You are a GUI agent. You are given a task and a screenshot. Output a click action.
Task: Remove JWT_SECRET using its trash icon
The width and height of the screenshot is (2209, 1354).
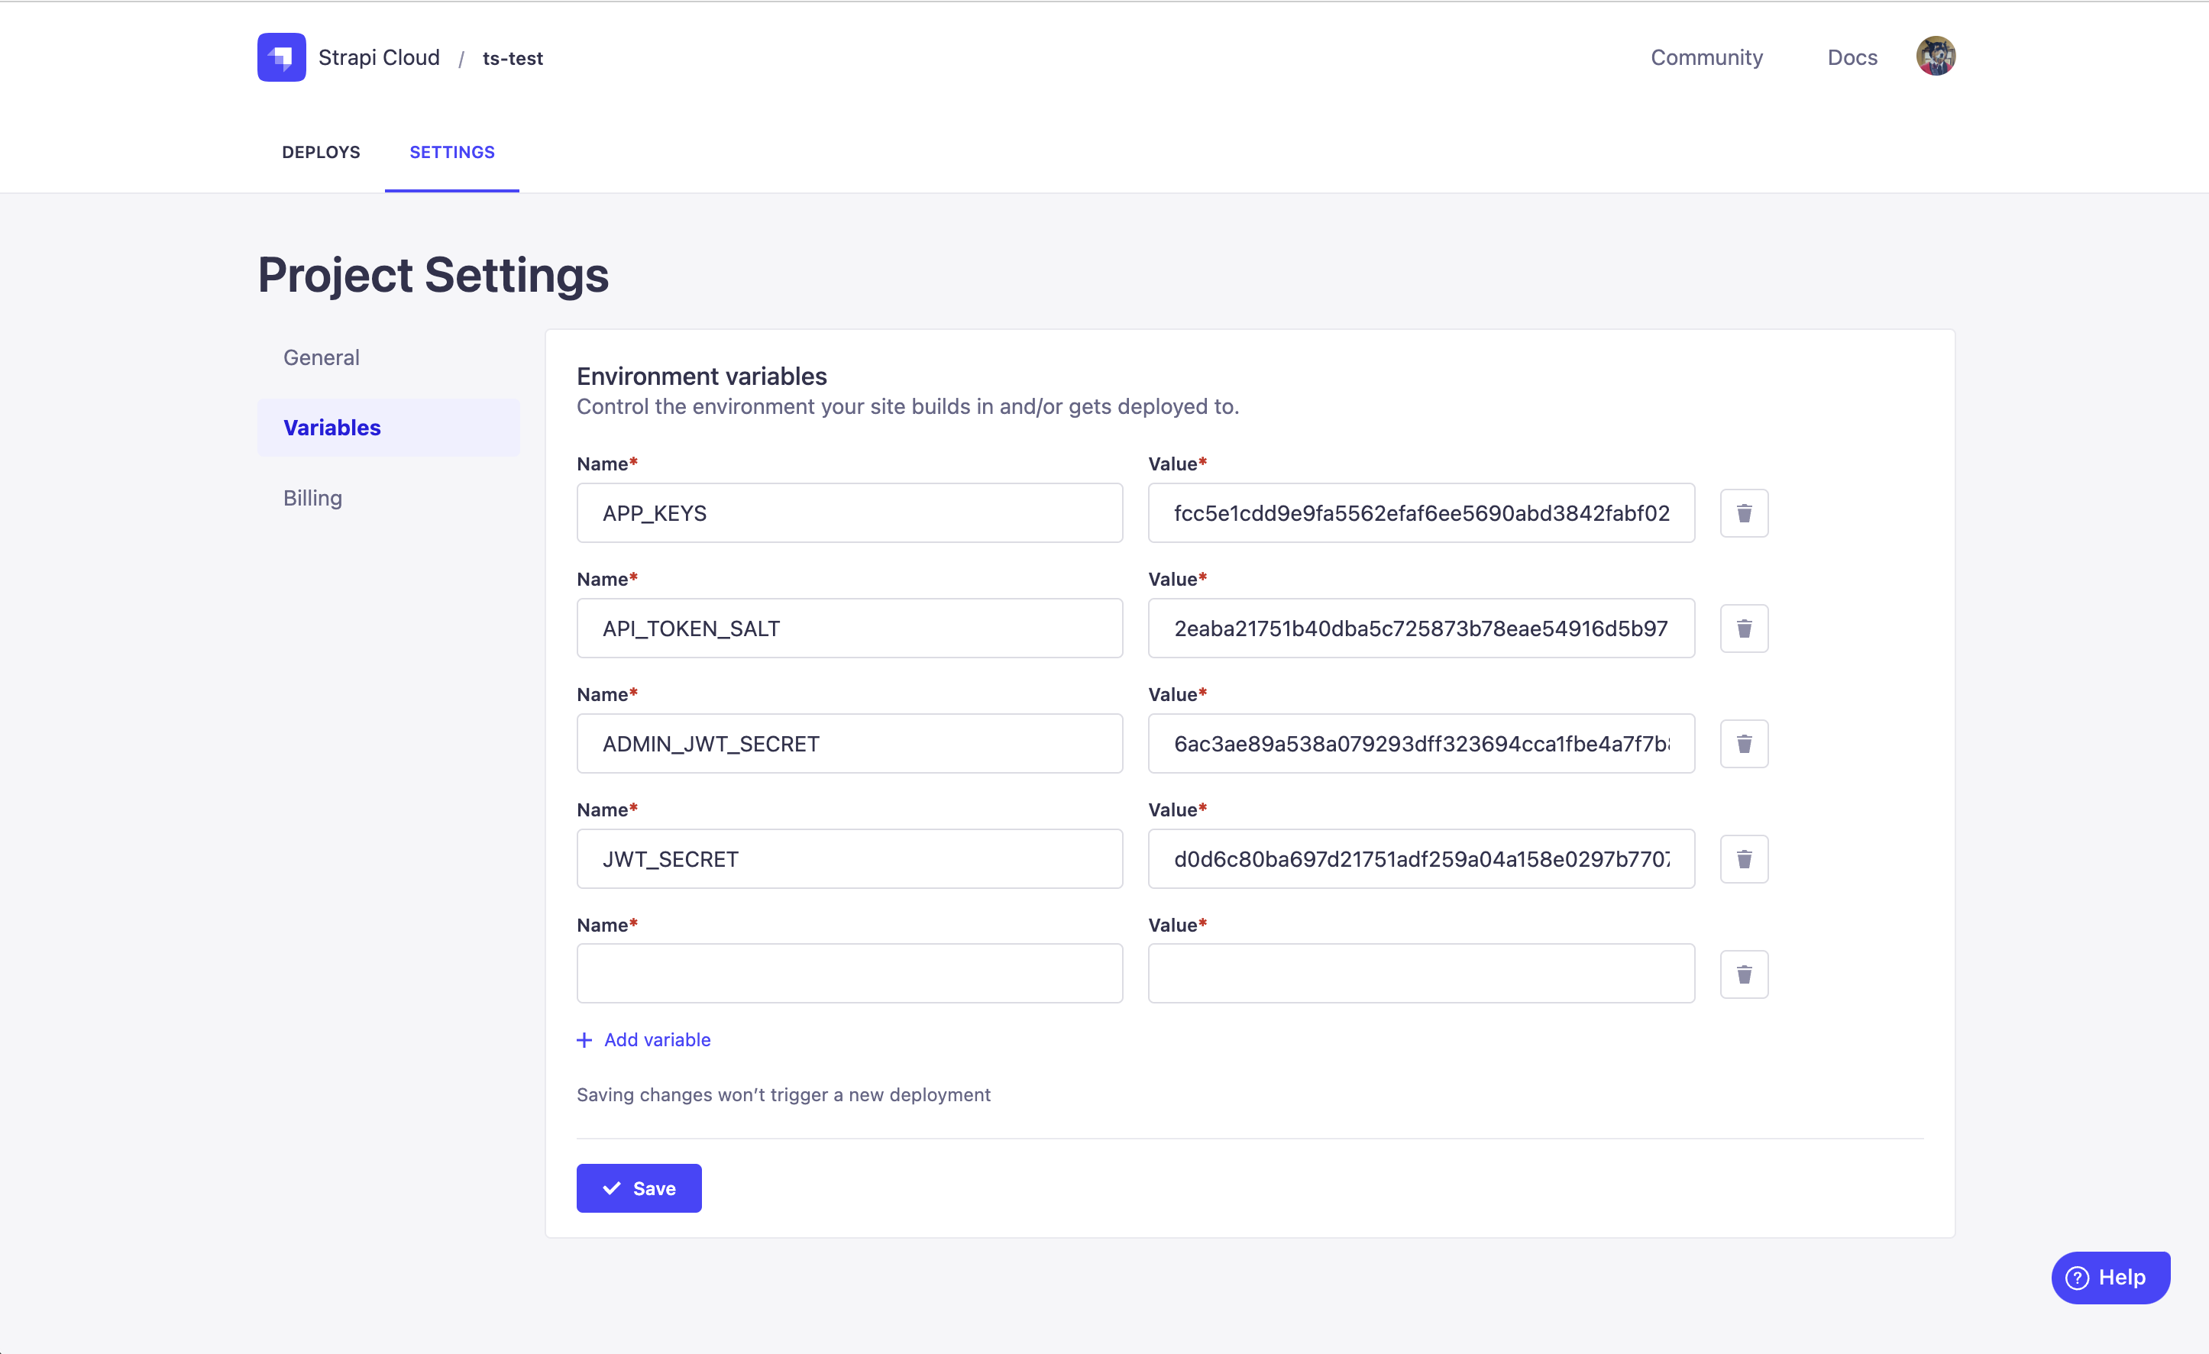1743,859
